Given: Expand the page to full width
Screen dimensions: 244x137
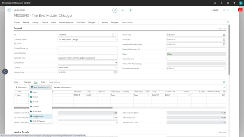Looking at the screenshot, I should pyautogui.click(x=228, y=10).
